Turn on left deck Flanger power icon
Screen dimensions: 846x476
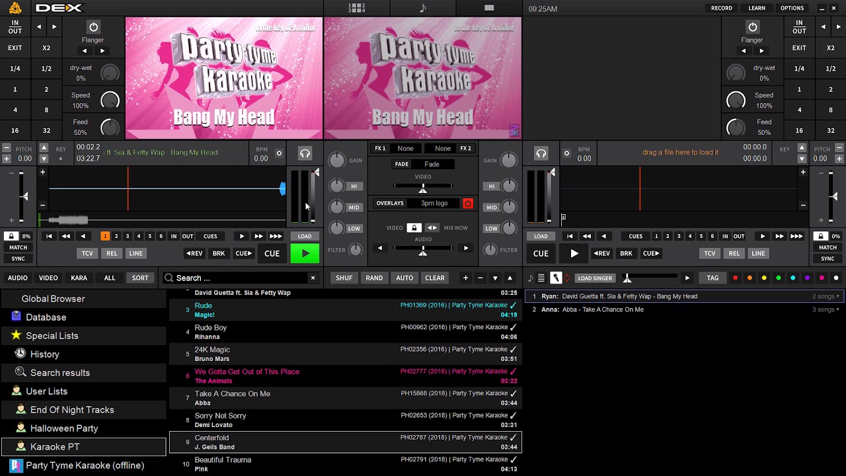[93, 27]
